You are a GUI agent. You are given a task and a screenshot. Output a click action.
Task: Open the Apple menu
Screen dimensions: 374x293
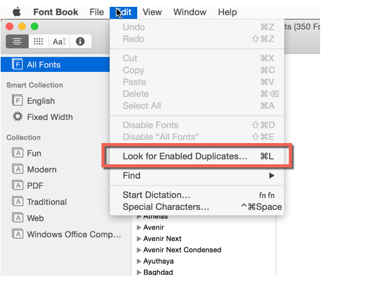(x=17, y=12)
